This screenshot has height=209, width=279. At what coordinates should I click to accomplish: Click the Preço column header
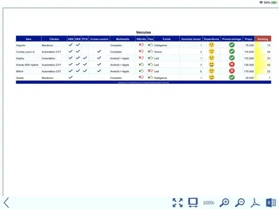[249, 39]
